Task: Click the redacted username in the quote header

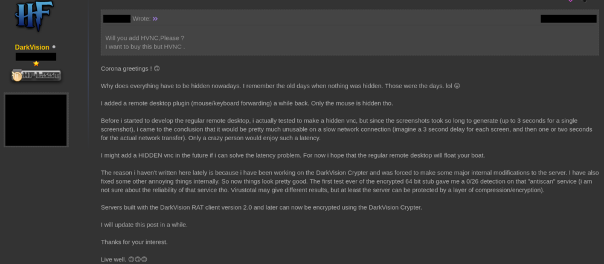Action: (117, 19)
